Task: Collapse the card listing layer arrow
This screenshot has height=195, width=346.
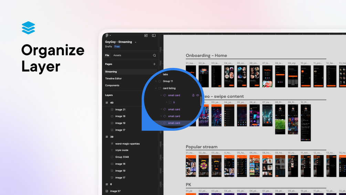Action: [156, 88]
